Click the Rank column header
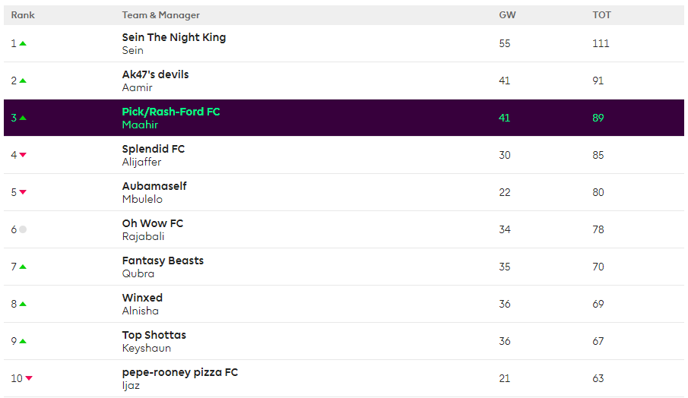 [x=23, y=15]
